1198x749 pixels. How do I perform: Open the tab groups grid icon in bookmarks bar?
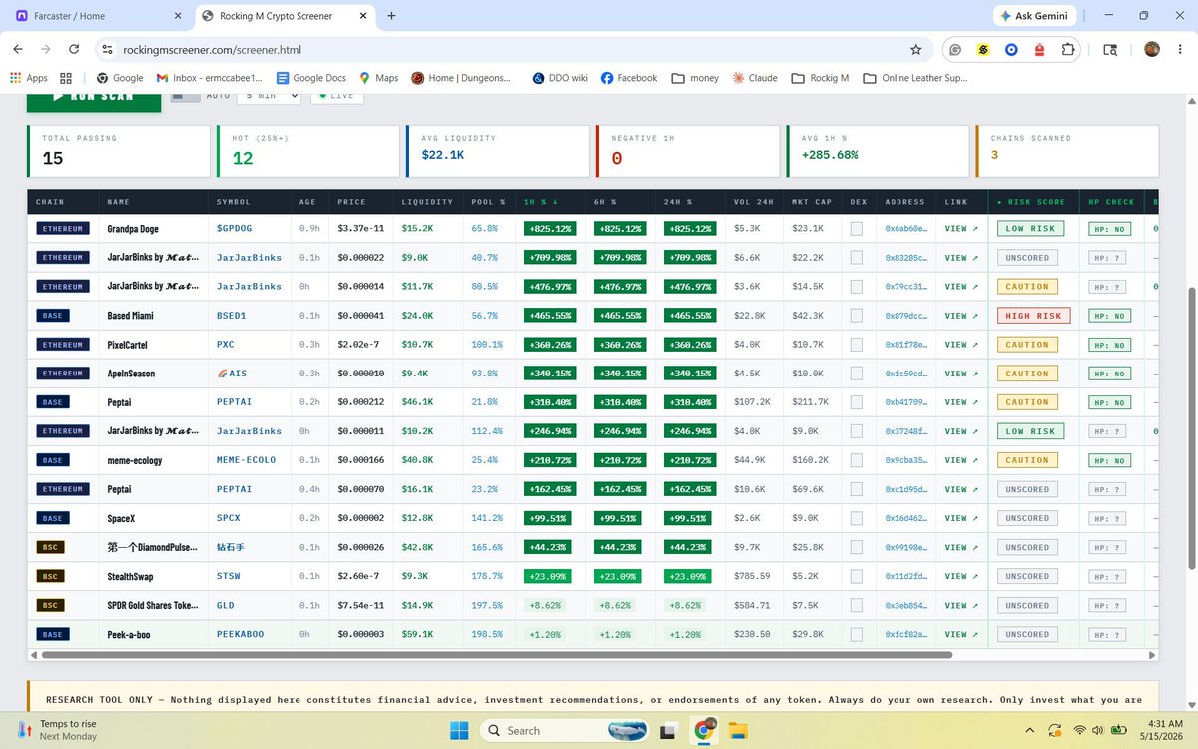pos(66,78)
